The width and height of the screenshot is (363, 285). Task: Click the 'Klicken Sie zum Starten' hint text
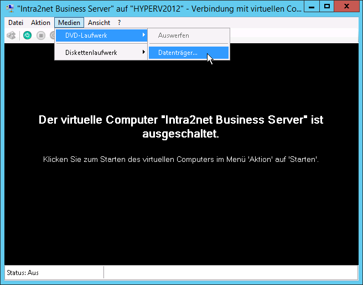click(x=181, y=159)
